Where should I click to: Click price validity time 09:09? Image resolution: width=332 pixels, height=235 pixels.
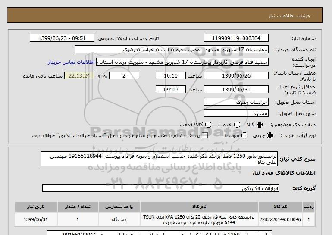coord(171,89)
